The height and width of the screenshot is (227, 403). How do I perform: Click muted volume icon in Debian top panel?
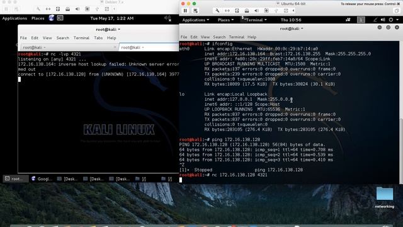coord(167,18)
